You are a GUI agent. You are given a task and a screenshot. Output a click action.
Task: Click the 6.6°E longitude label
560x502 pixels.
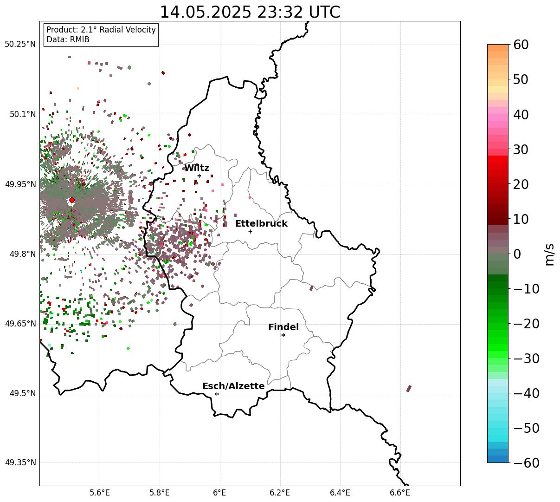click(x=400, y=493)
